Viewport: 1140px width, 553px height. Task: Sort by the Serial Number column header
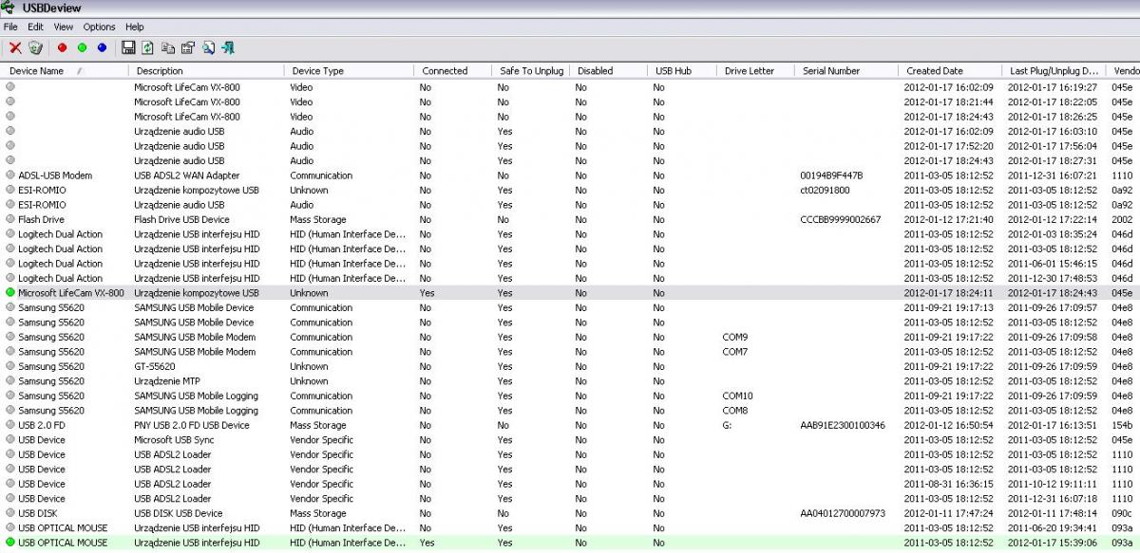(x=846, y=71)
